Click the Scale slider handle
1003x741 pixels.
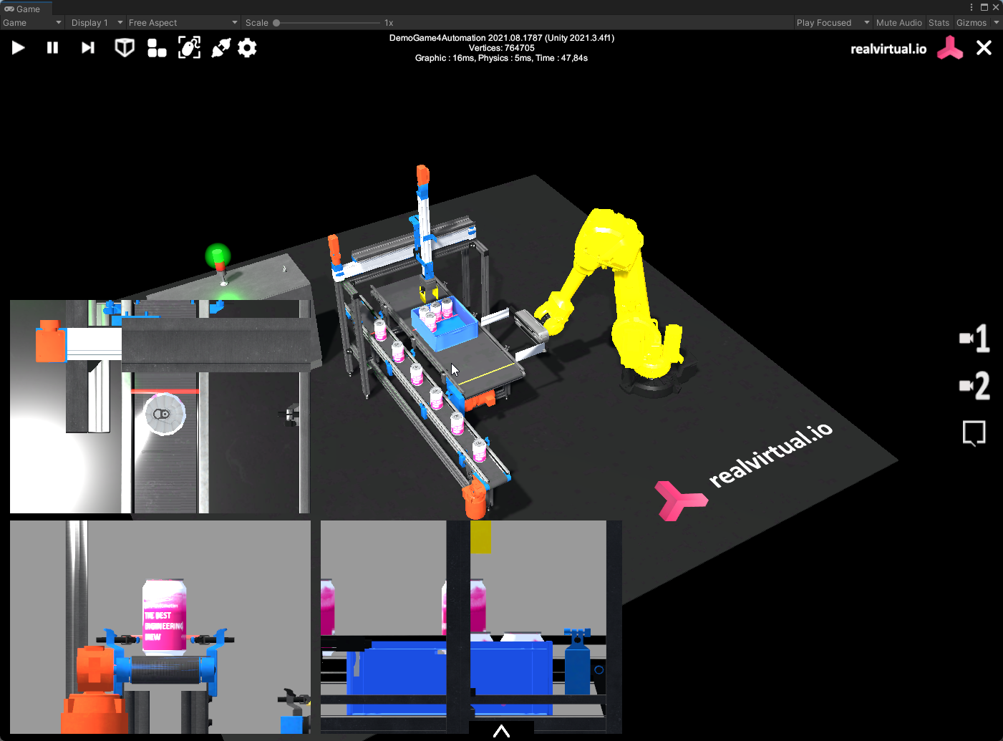pyautogui.click(x=276, y=23)
